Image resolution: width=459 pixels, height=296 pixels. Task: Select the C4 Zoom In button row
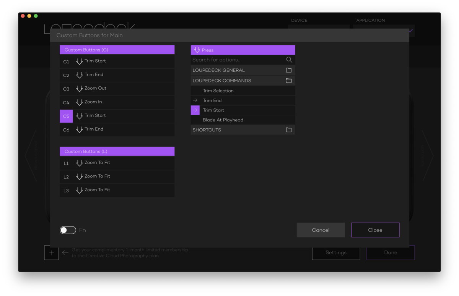tap(117, 102)
